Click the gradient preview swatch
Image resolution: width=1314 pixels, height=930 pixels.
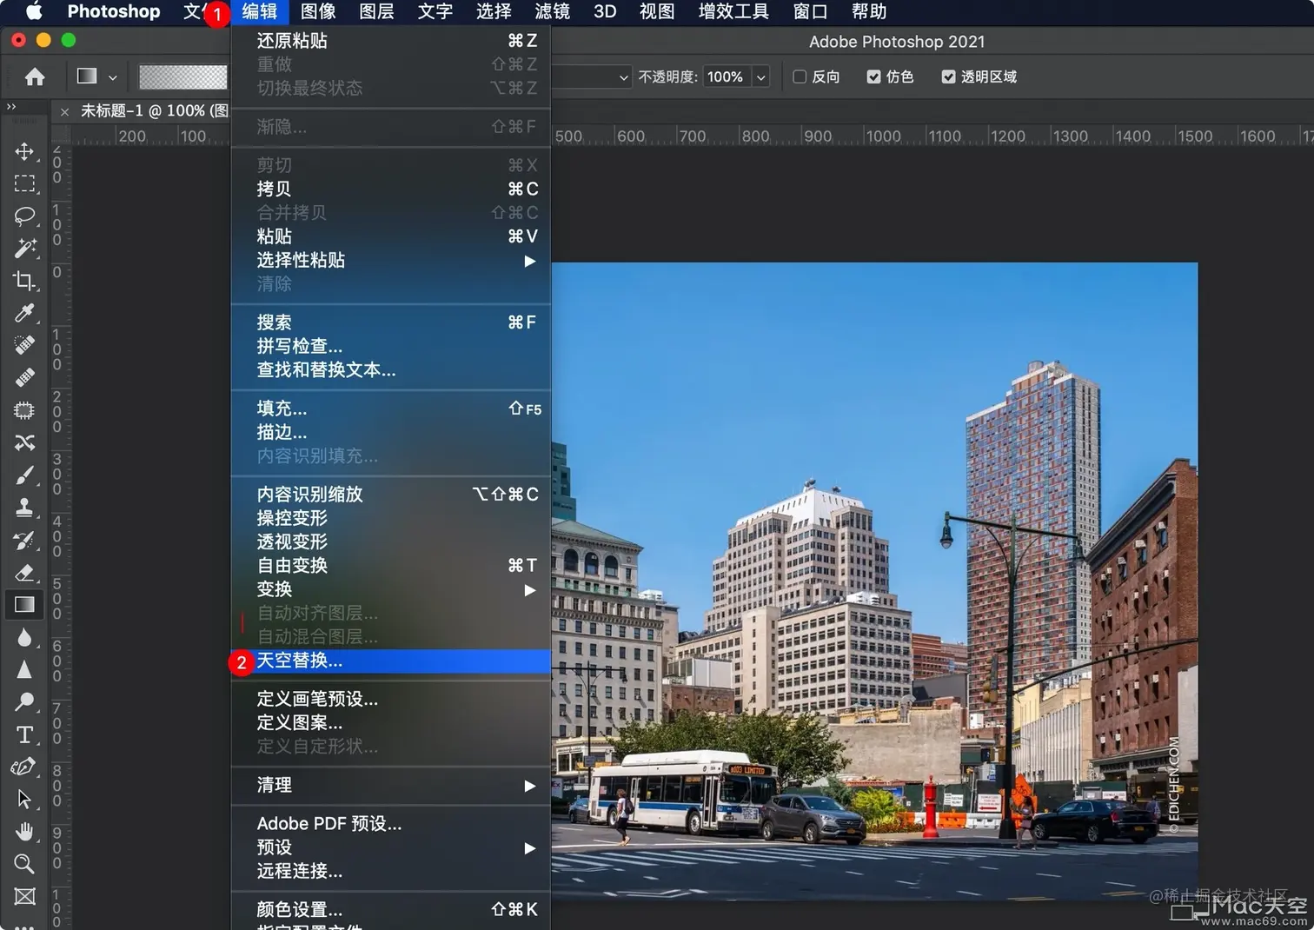click(x=182, y=76)
